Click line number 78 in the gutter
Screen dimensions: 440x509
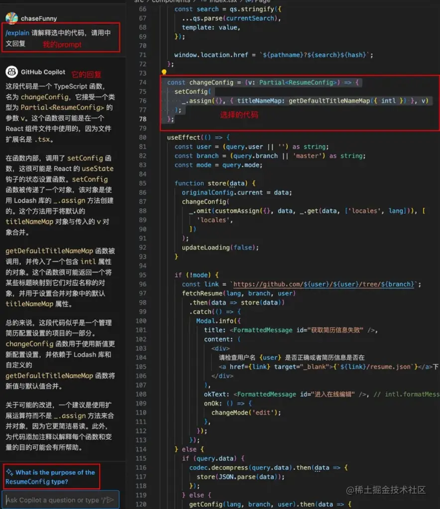[x=142, y=119]
